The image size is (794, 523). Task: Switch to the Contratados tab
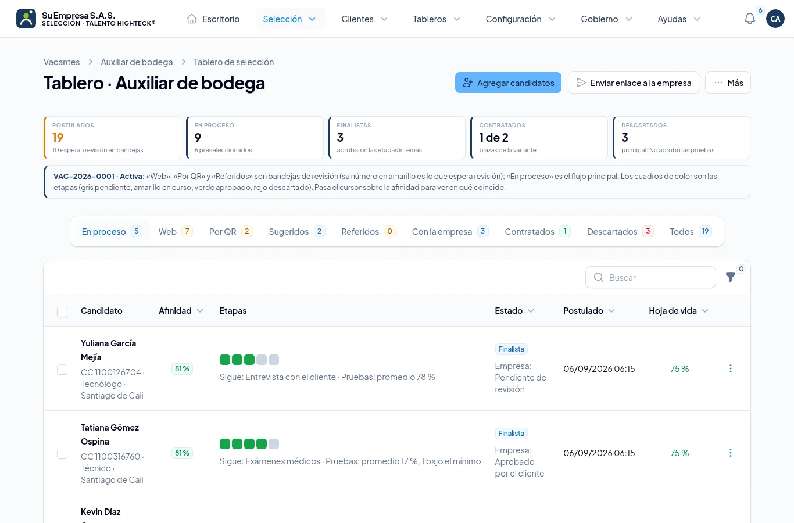pyautogui.click(x=538, y=231)
